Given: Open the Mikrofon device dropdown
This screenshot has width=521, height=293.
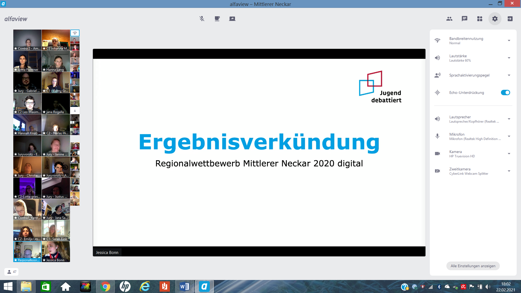Looking at the screenshot, I should point(509,136).
